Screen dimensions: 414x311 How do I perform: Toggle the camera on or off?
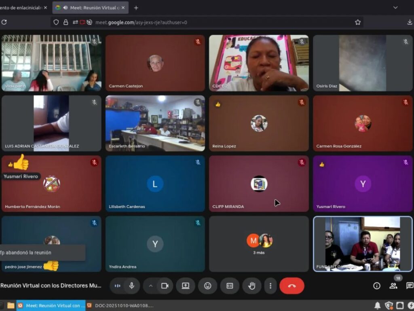click(165, 286)
